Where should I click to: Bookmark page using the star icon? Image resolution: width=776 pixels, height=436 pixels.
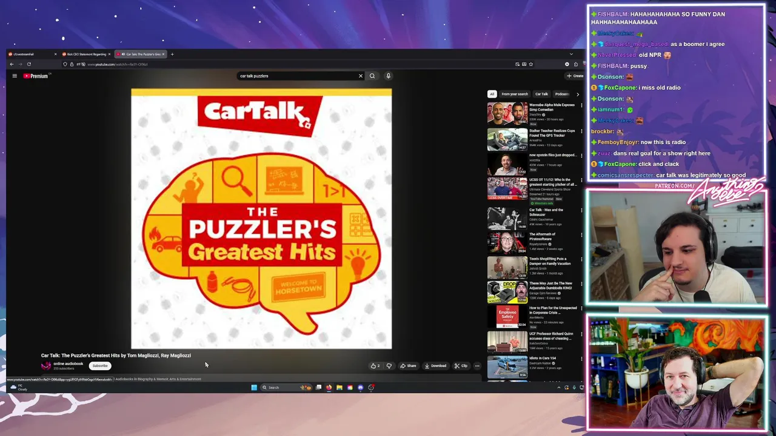pyautogui.click(x=531, y=64)
